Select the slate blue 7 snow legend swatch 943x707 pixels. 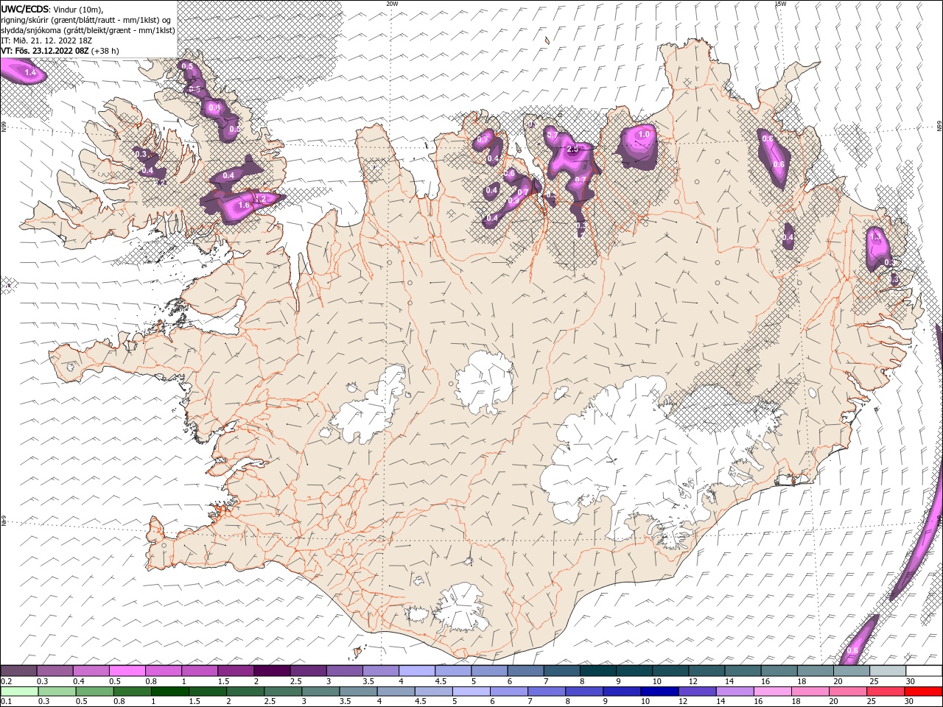click(x=562, y=670)
